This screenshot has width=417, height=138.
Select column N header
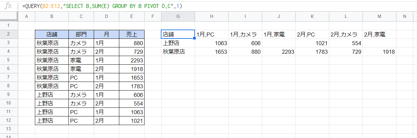click(x=405, y=17)
